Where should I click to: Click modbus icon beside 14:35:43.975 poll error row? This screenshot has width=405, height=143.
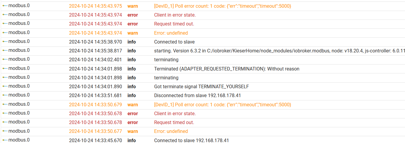tap(5, 6)
